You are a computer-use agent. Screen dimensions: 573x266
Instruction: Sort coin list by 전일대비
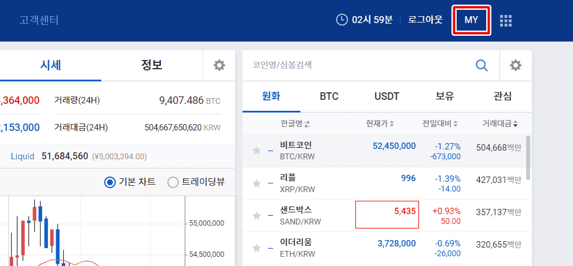(440, 123)
